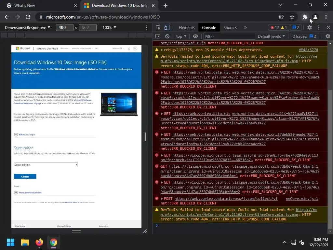Click the viewport bottom-edge resize handle
Viewport: 333px width, 250px height.
coord(76,231)
